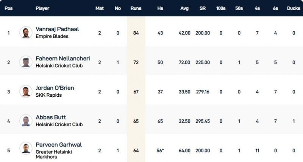
Task: Click the Mat column header
Action: 99,8
